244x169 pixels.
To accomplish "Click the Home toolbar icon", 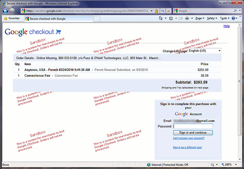I will point(161,19).
